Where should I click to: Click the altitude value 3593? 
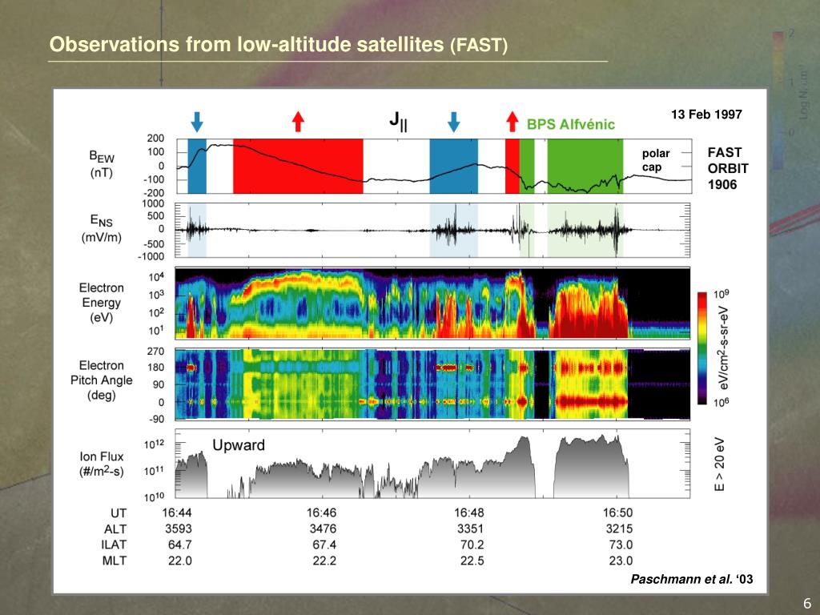(x=179, y=529)
